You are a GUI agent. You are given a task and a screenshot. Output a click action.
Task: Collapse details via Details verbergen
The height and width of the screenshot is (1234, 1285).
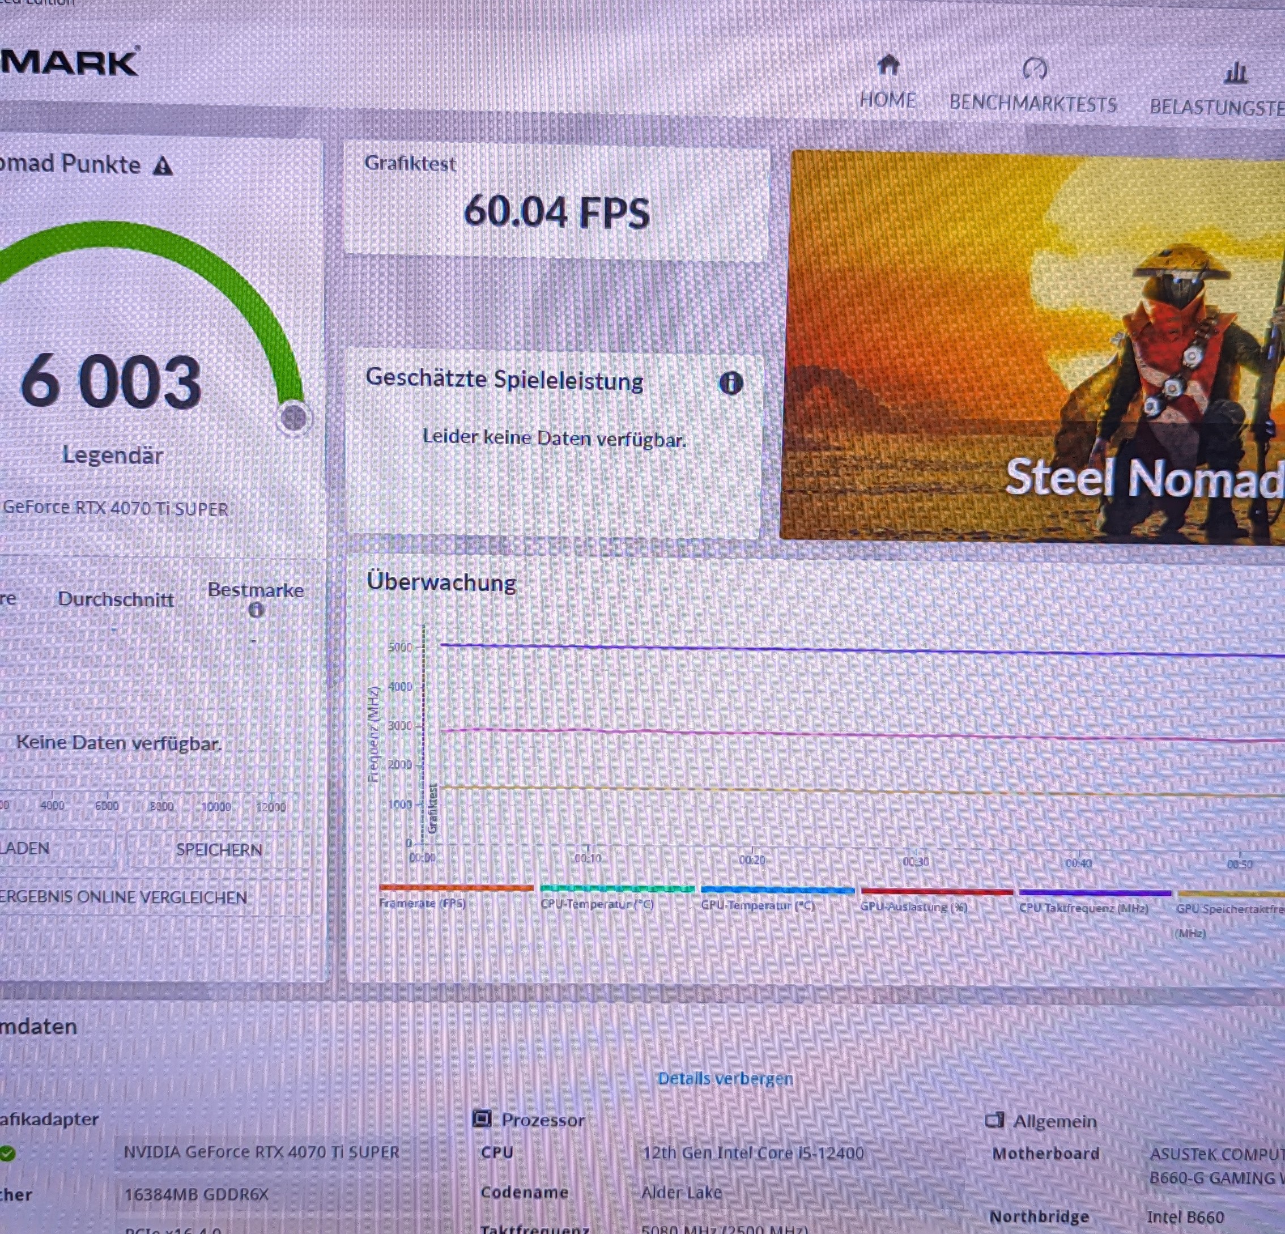[725, 1078]
